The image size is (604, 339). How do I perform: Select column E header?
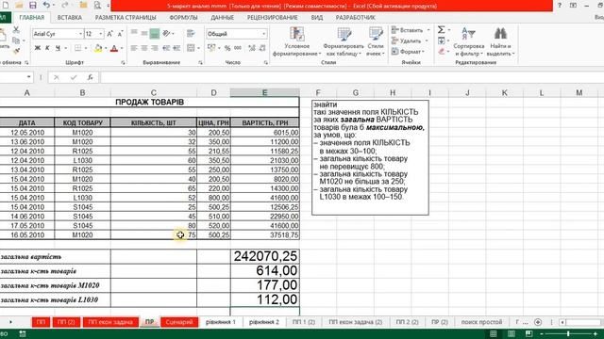pos(264,92)
